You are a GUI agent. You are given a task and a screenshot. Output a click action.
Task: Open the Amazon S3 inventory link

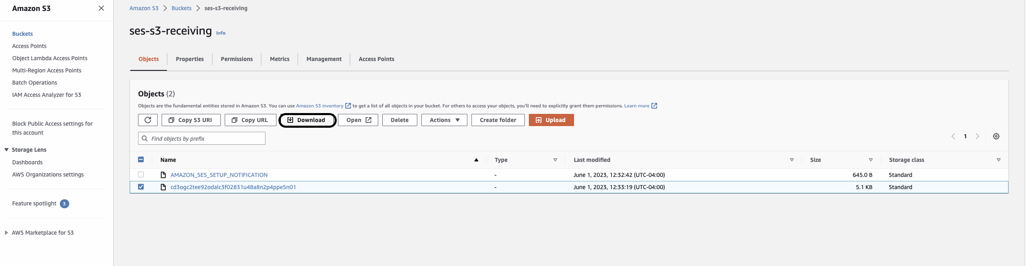click(320, 106)
